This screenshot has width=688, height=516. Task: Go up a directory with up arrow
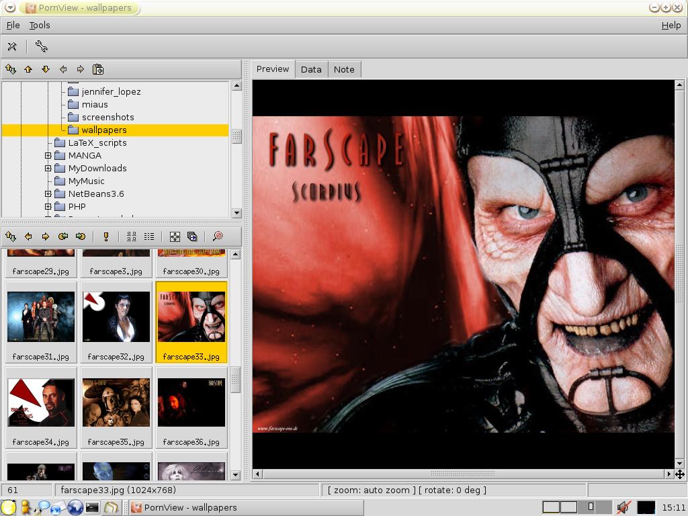tap(28, 69)
